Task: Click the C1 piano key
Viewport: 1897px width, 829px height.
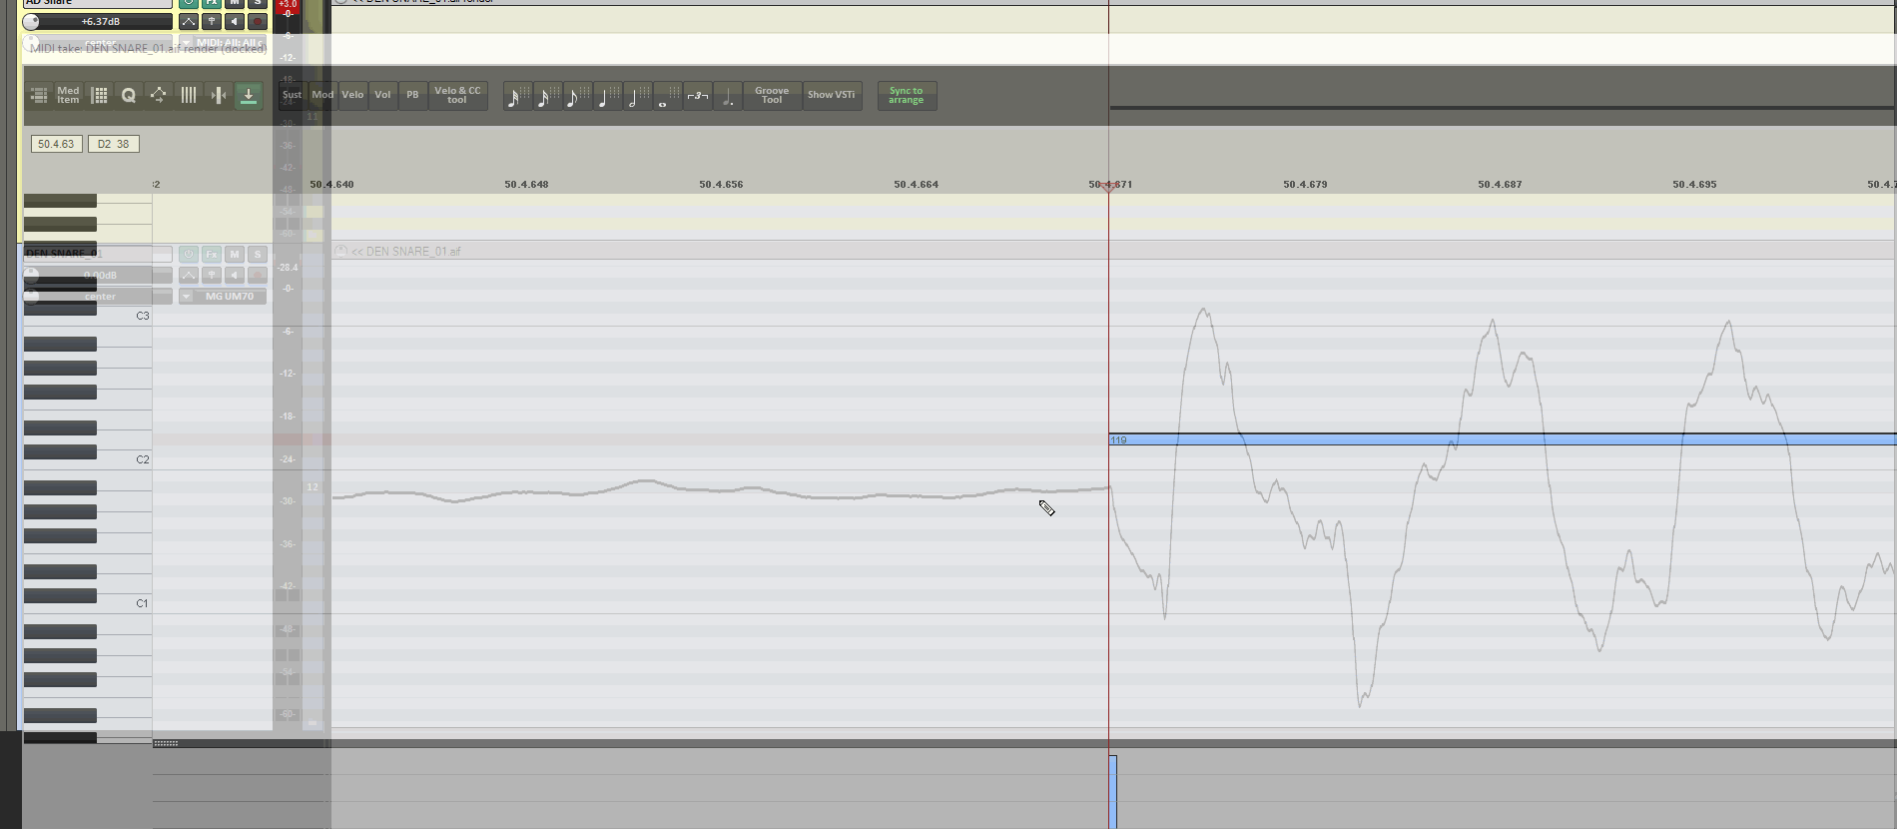Action: 88,604
